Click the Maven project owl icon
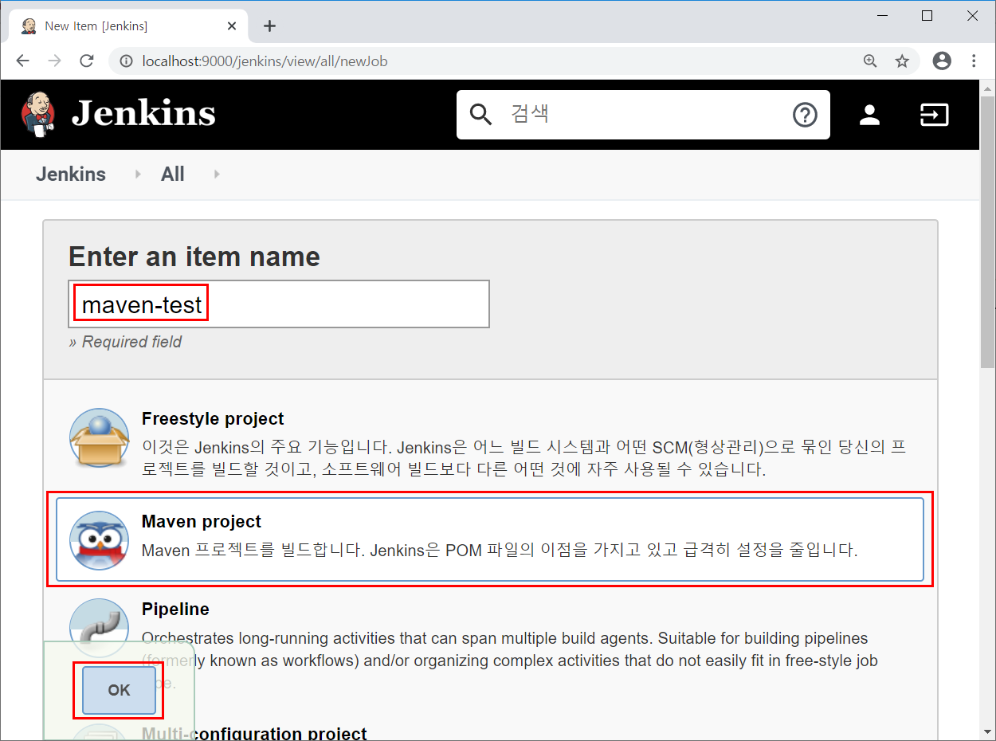Image resolution: width=996 pixels, height=741 pixels. [99, 540]
